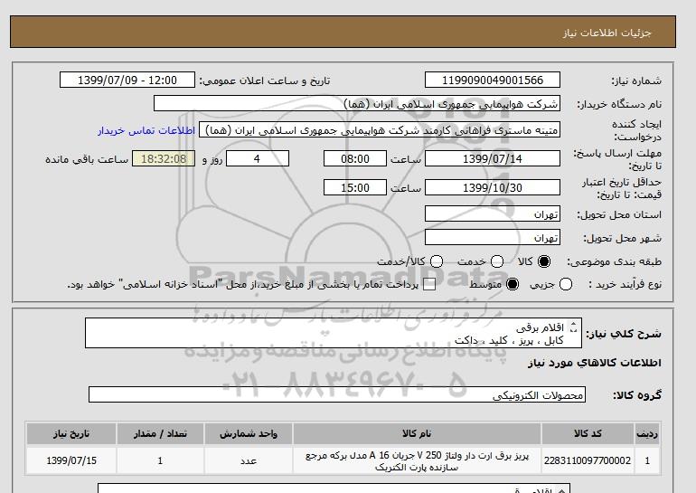Image resolution: width=696 pixels, height=493 pixels.
Task: Choose the جزیی purchase type radio
Action: coord(566,284)
